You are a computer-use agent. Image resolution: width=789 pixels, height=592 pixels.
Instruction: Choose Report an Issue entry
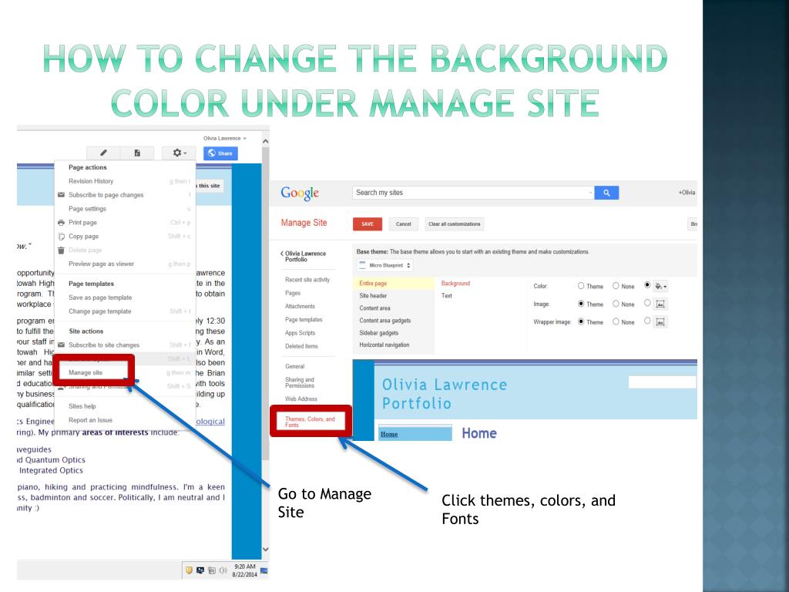tap(91, 420)
